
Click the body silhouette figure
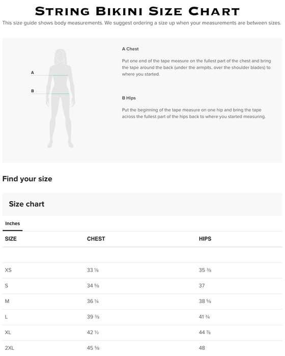click(x=61, y=98)
